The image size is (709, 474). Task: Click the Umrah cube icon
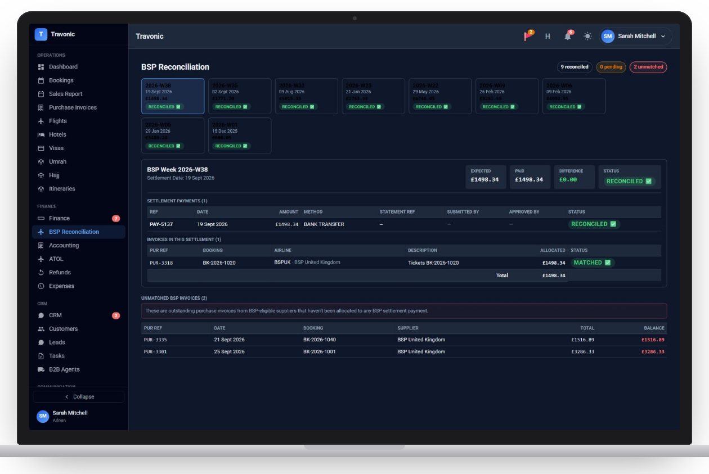point(41,161)
